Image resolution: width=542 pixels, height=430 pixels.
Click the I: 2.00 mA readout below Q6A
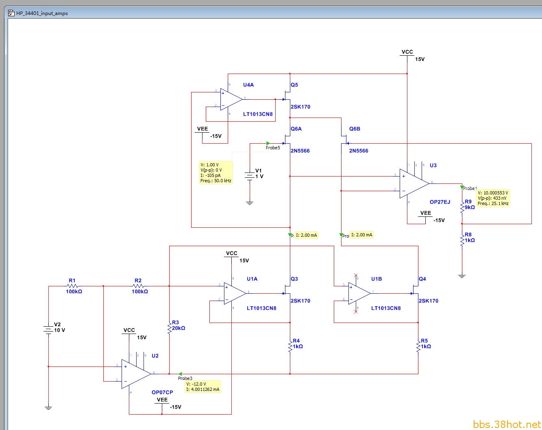(306, 235)
